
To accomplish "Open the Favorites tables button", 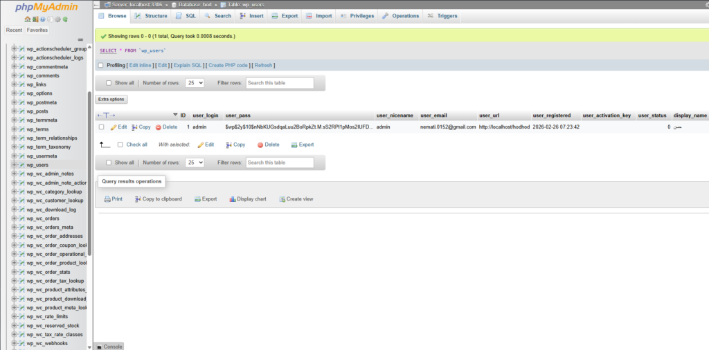I will coord(37,30).
